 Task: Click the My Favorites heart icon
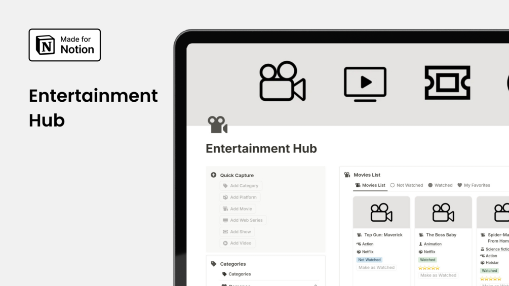(x=460, y=185)
